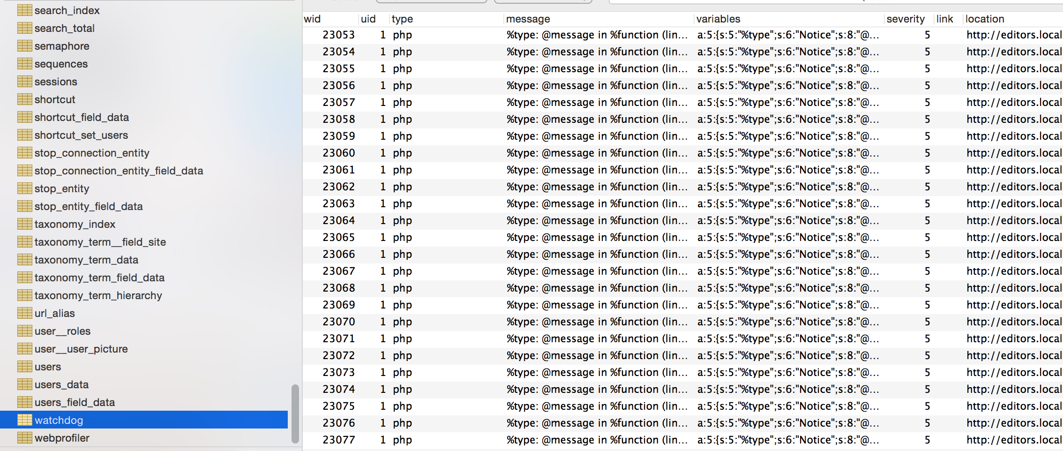
Task: Open the stop_connection_entity_field_data table
Action: (x=119, y=171)
